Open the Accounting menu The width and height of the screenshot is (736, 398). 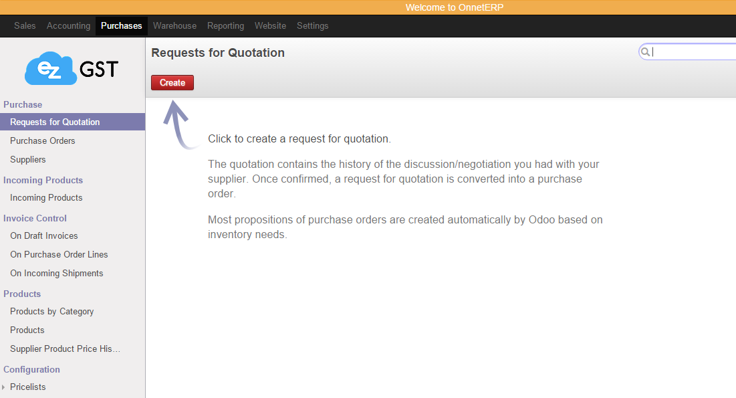(x=68, y=26)
